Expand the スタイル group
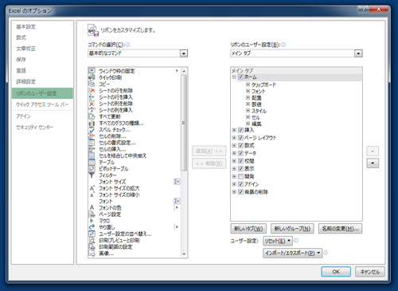Image resolution: width=398 pixels, height=291 pixels. point(248,111)
